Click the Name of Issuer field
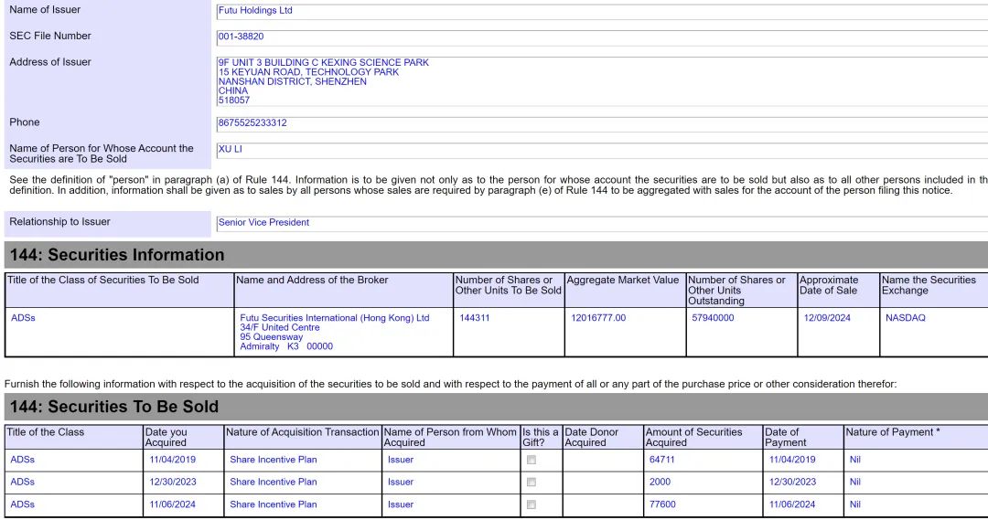The height and width of the screenshot is (520, 988). (x=602, y=11)
